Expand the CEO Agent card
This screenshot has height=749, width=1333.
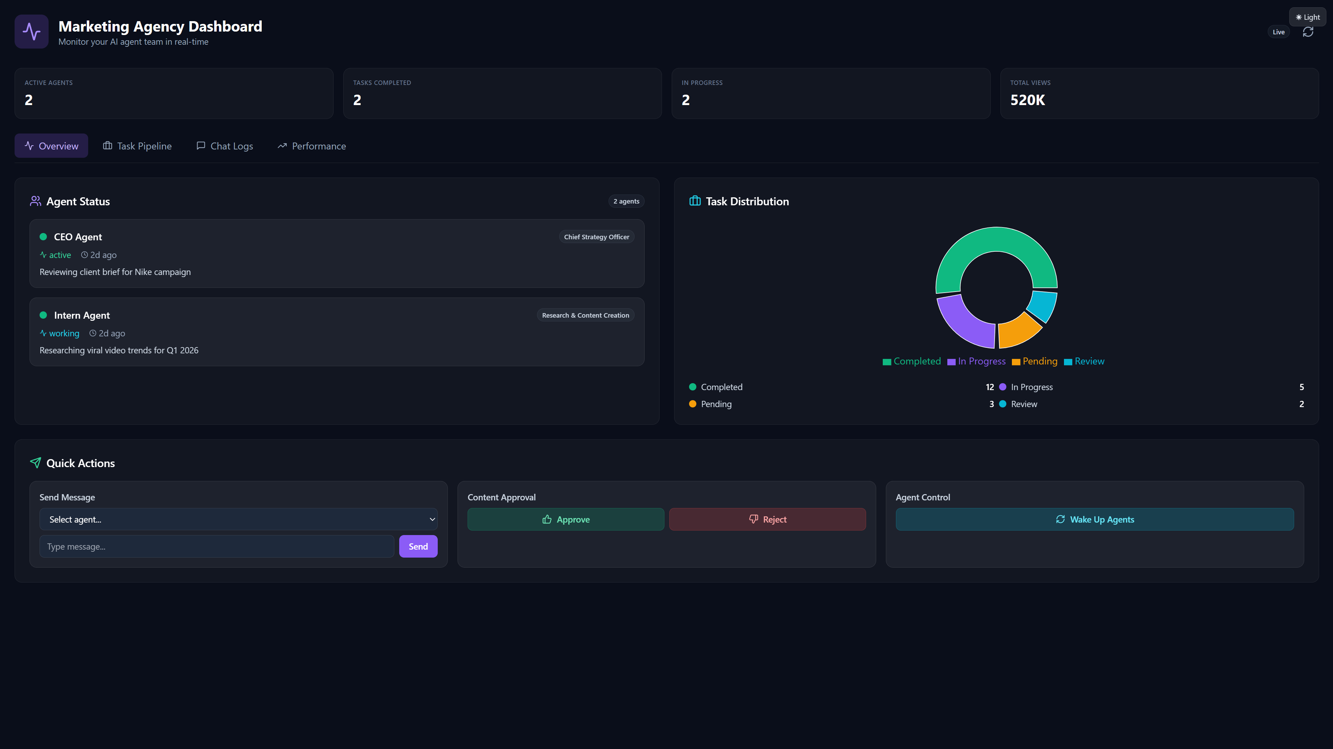[336, 254]
